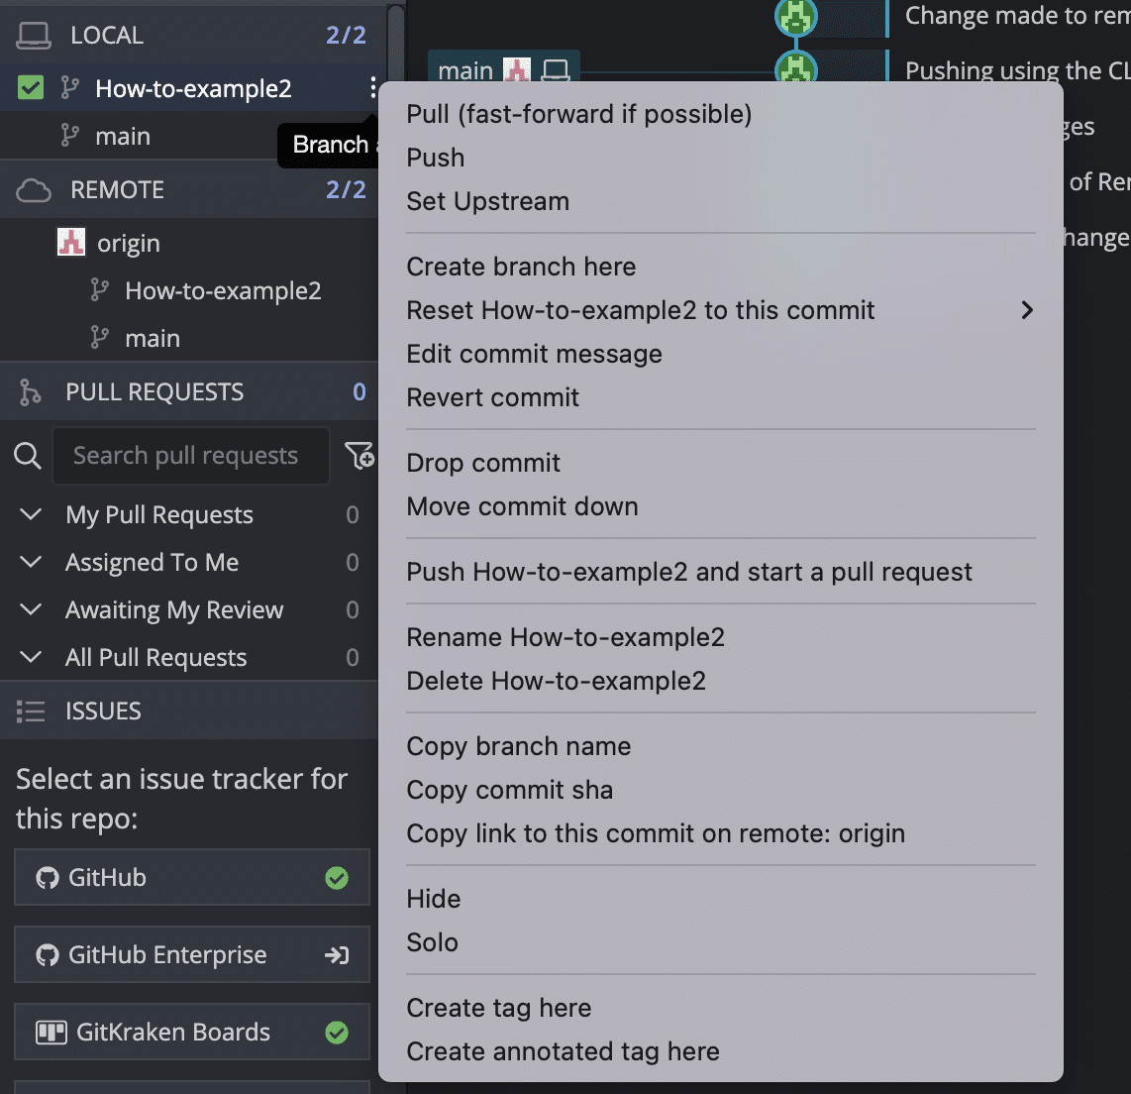Select GitHub as the issue tracker
Screen dimensions: 1131x1094
coord(192,878)
